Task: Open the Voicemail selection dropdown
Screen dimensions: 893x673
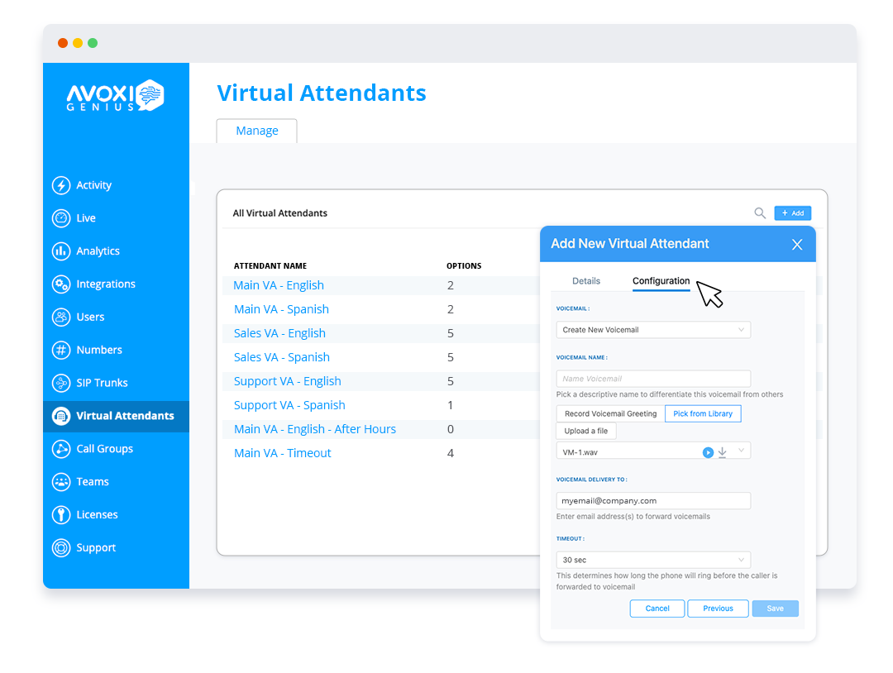Action: (x=652, y=330)
